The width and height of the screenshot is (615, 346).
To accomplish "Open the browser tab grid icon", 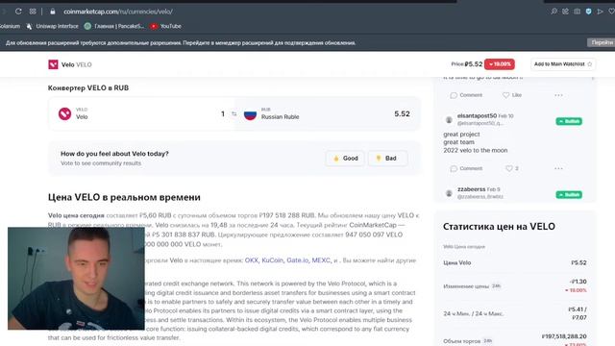I will [33, 12].
